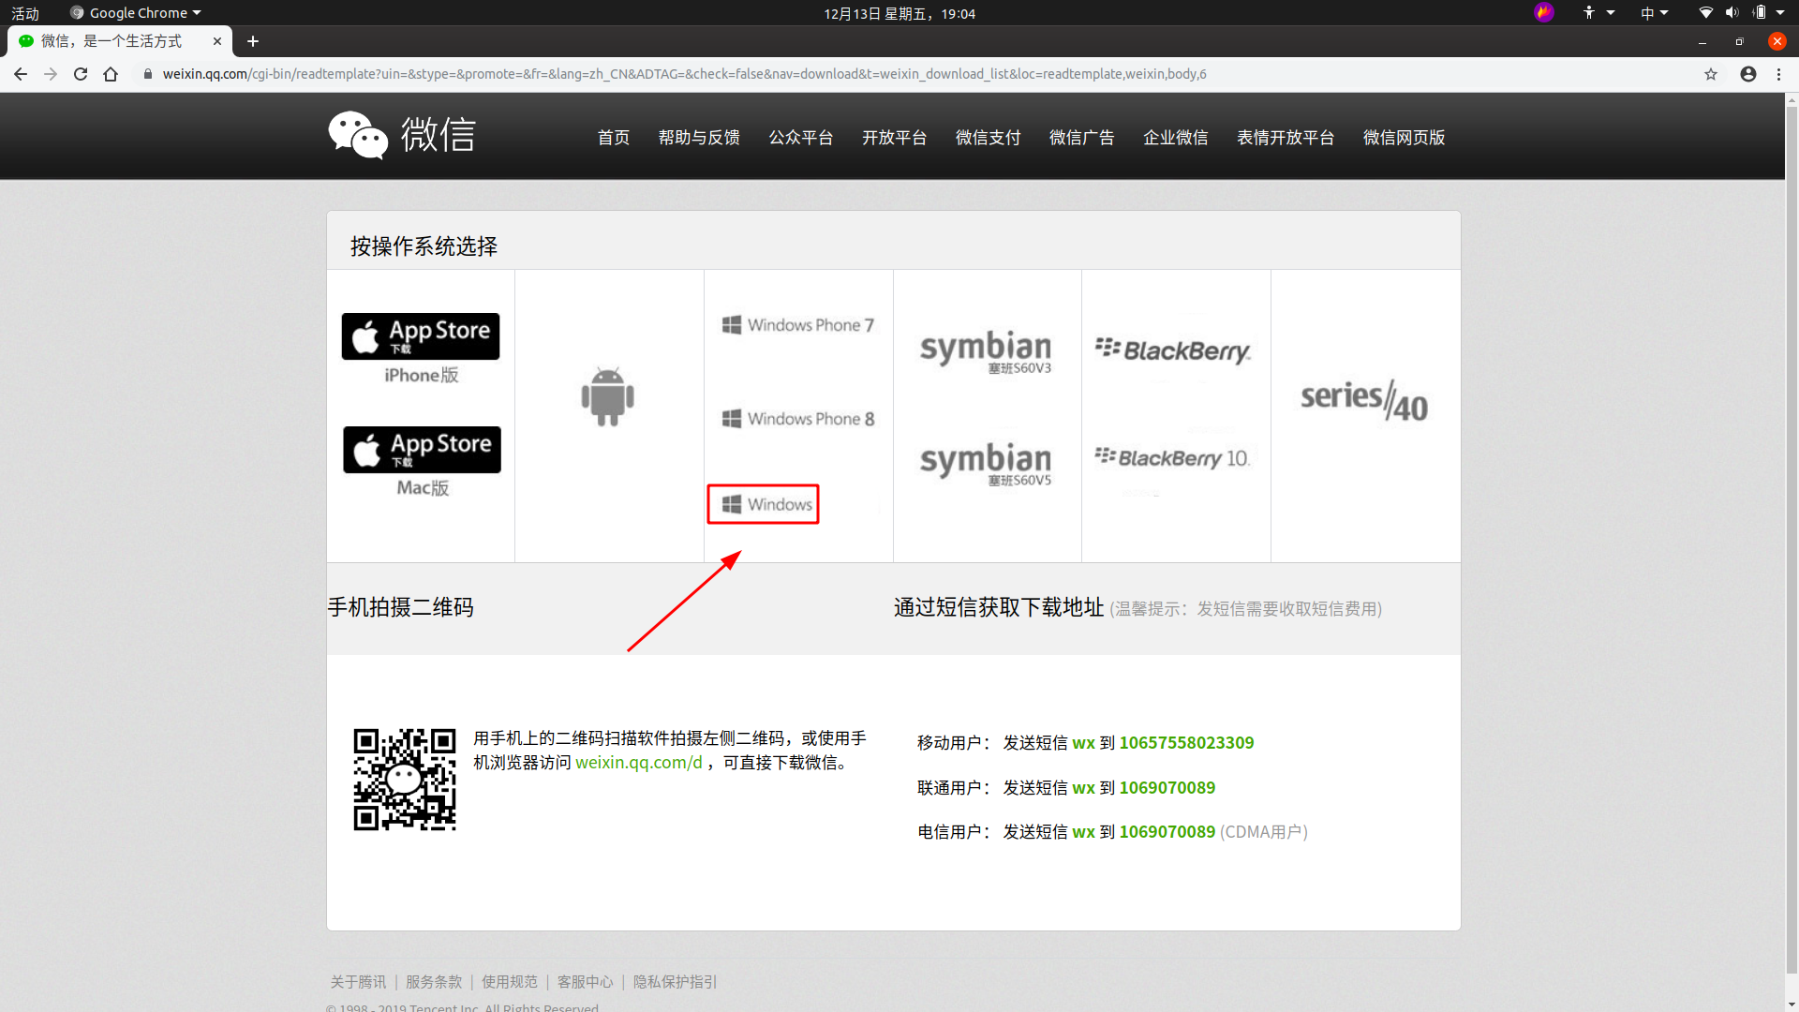The height and width of the screenshot is (1012, 1799).
Task: Open a new browser tab
Action: tap(253, 41)
